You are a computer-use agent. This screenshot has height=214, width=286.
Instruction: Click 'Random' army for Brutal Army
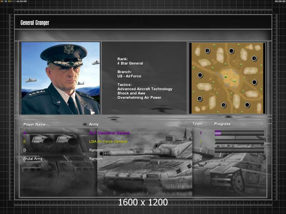pos(96,159)
